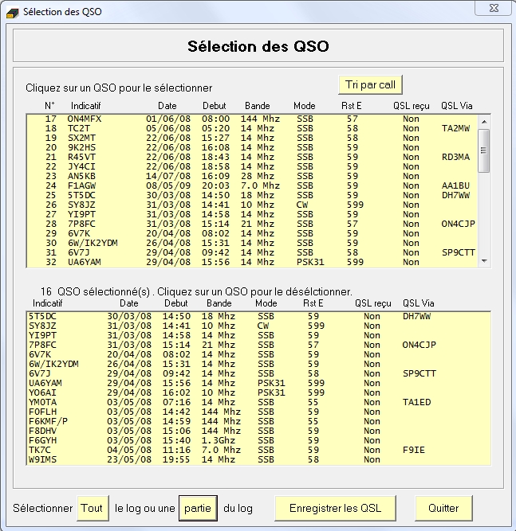Save with Enregistrer les QSL button
The width and height of the screenshot is (516, 531).
tap(335, 508)
